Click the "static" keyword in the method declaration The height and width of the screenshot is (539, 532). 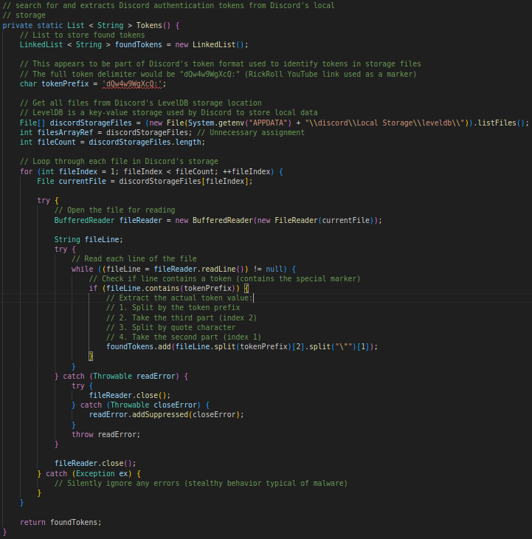(x=50, y=25)
